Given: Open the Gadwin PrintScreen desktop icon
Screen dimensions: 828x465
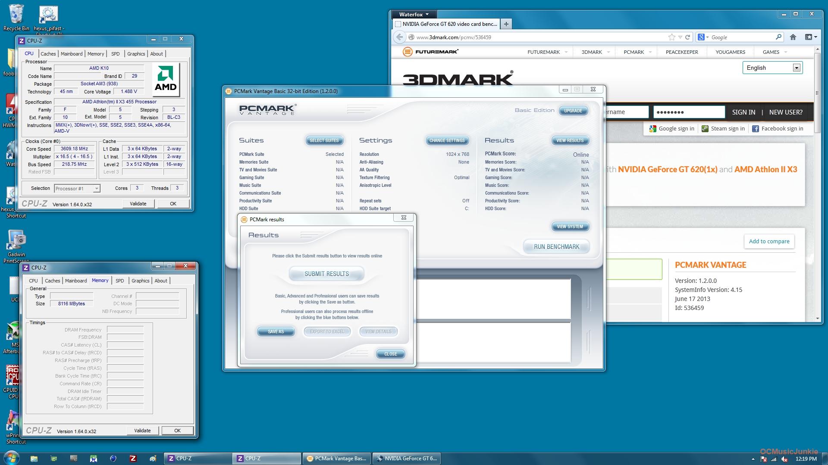Looking at the screenshot, I should pyautogui.click(x=16, y=246).
